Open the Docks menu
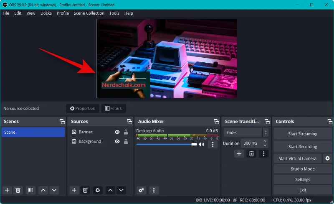Screen dimensions: 334x204 click(x=46, y=13)
